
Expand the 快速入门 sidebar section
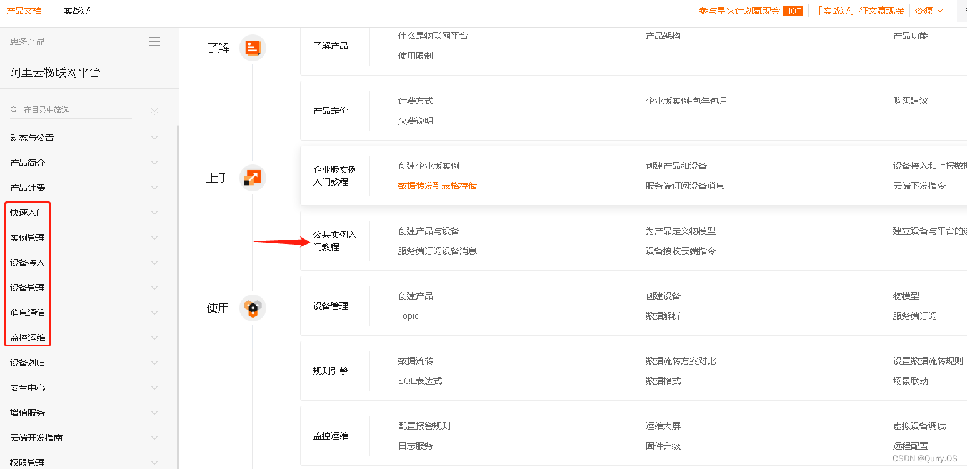(154, 213)
